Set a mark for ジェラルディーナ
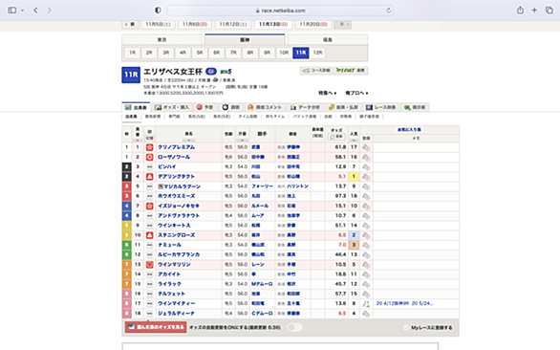This screenshot has width=560, height=350. coord(150,313)
